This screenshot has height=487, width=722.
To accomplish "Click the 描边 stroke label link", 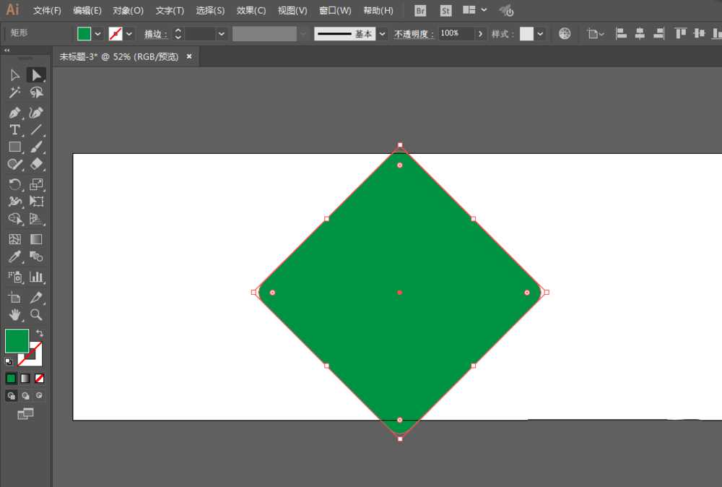I will pyautogui.click(x=155, y=34).
